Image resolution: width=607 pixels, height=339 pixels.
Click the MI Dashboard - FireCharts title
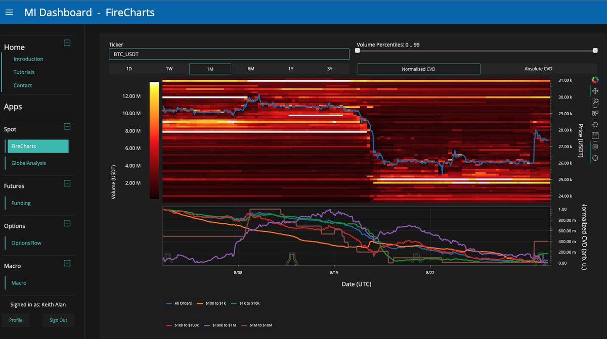(x=90, y=12)
